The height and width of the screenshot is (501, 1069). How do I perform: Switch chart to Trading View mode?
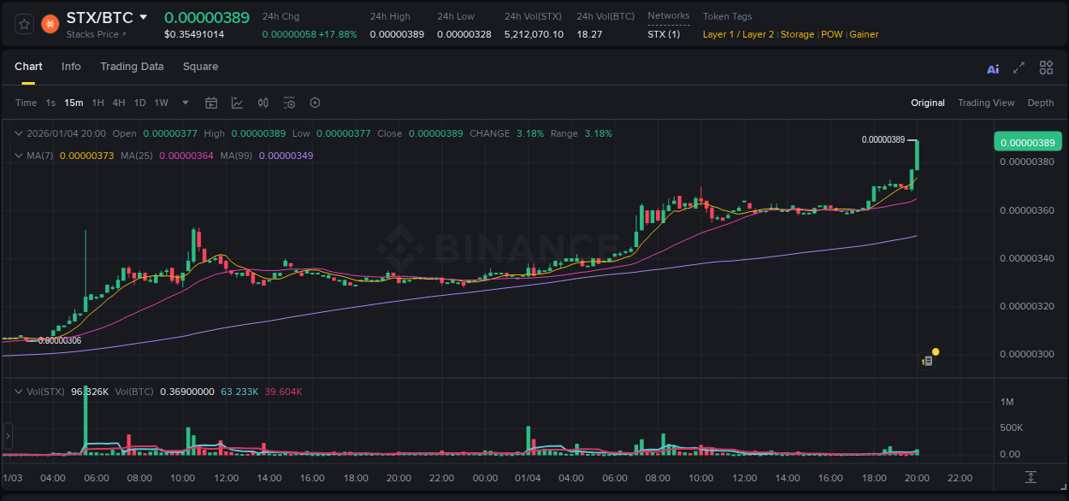(x=986, y=103)
